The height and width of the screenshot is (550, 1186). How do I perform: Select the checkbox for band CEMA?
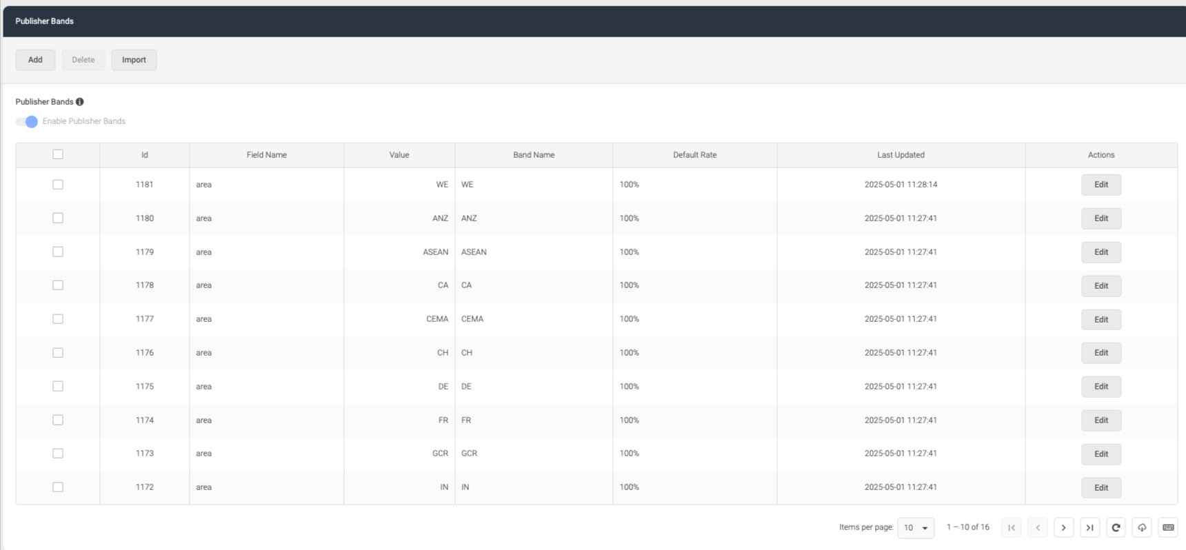58,319
